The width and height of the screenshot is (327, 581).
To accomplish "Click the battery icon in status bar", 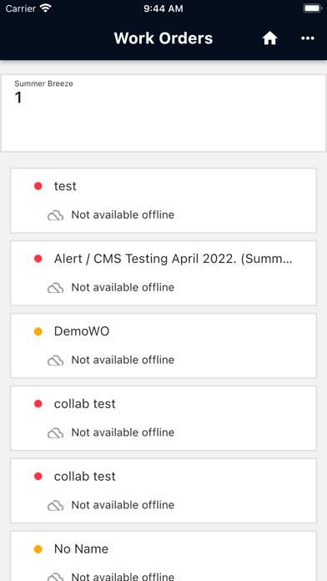I will pos(313,8).
